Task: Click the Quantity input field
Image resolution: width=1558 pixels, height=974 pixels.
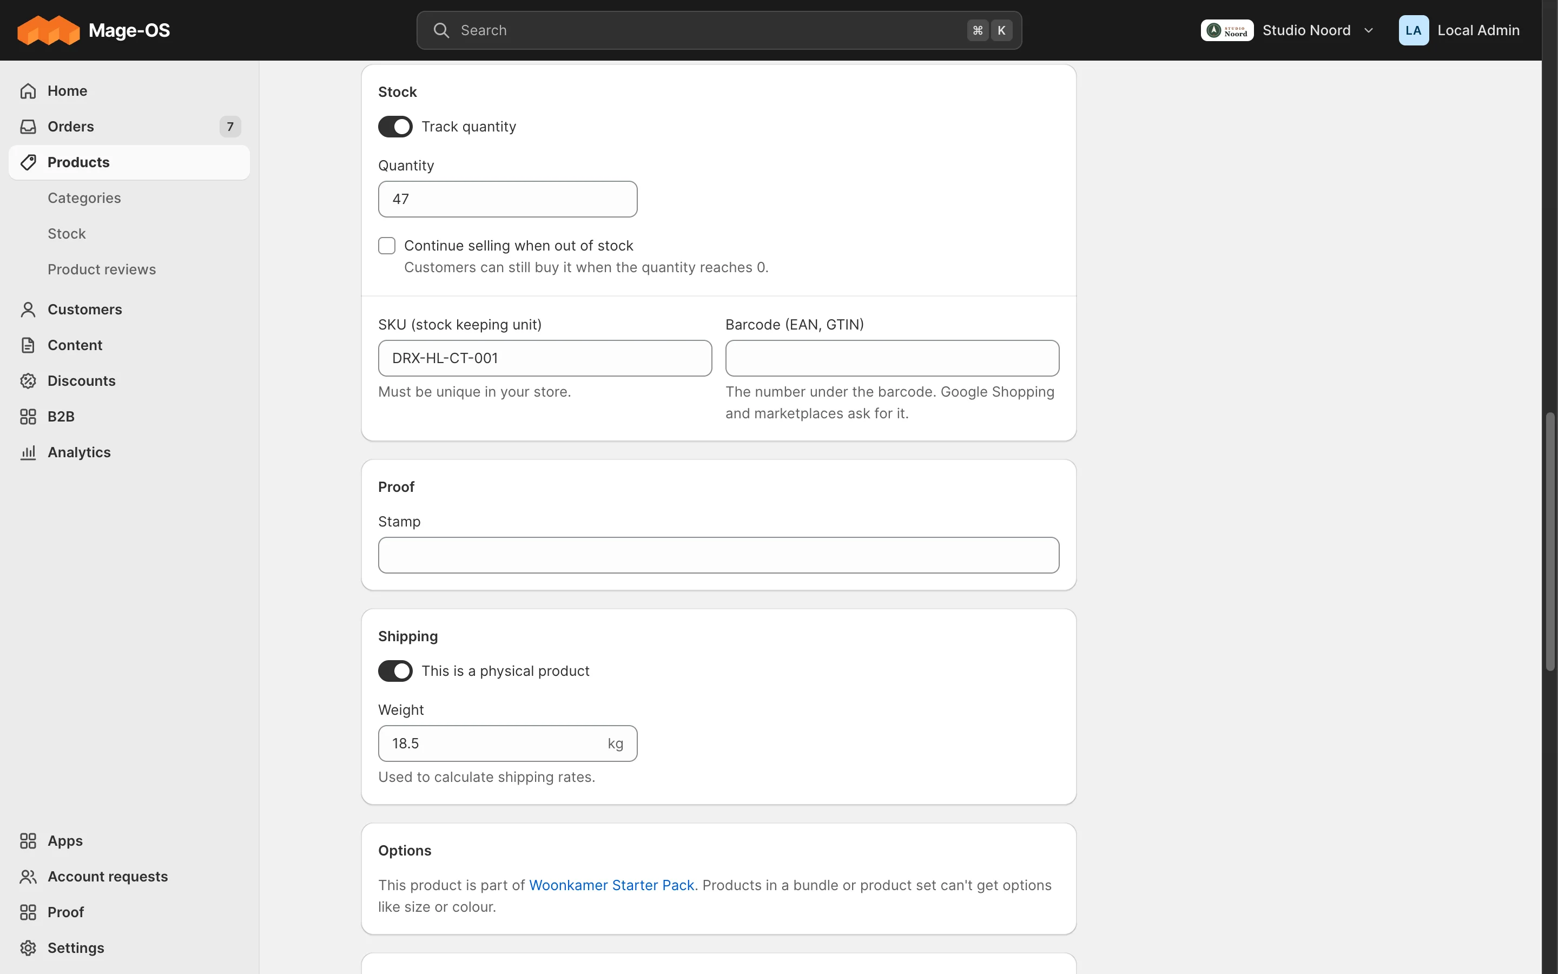Action: pyautogui.click(x=508, y=199)
